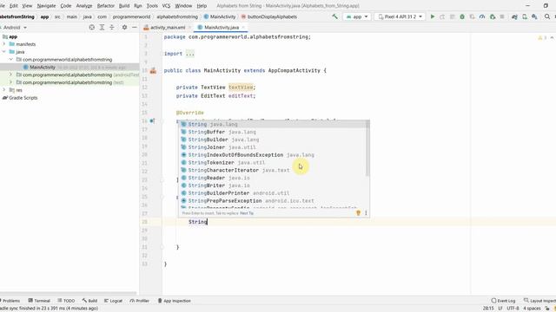556x312 pixels.
Task: Click Collapse All icon in project panel
Action: pyautogui.click(x=112, y=27)
